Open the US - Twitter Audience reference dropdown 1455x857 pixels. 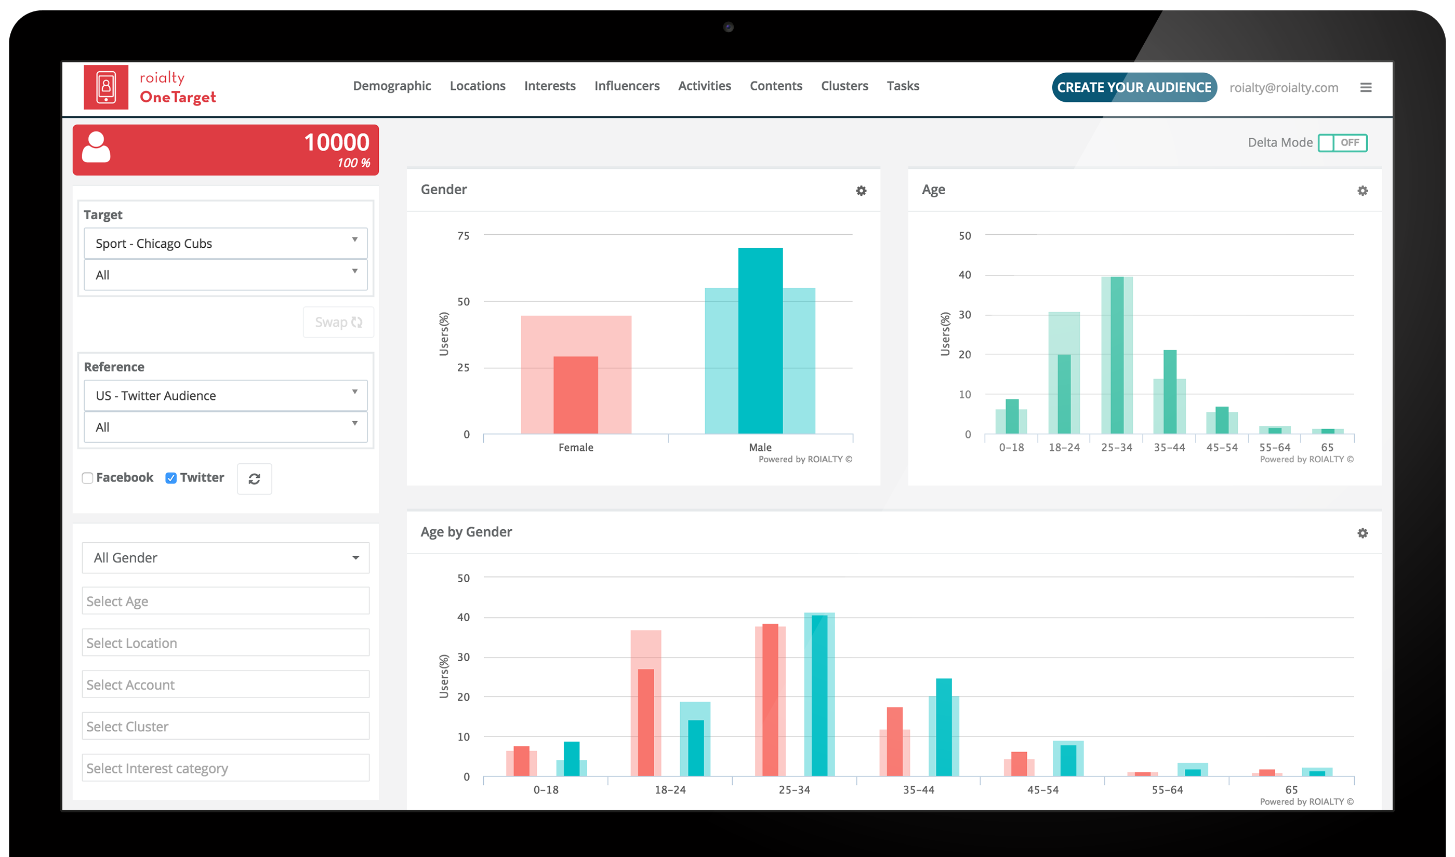click(226, 396)
